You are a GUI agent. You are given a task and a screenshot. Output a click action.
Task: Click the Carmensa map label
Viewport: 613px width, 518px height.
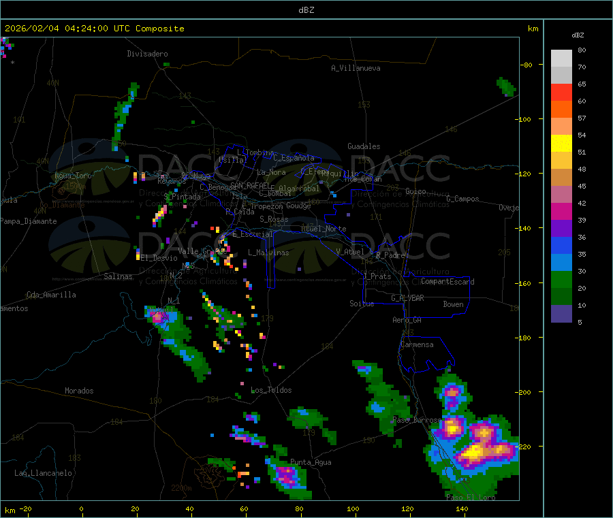pyautogui.click(x=417, y=344)
